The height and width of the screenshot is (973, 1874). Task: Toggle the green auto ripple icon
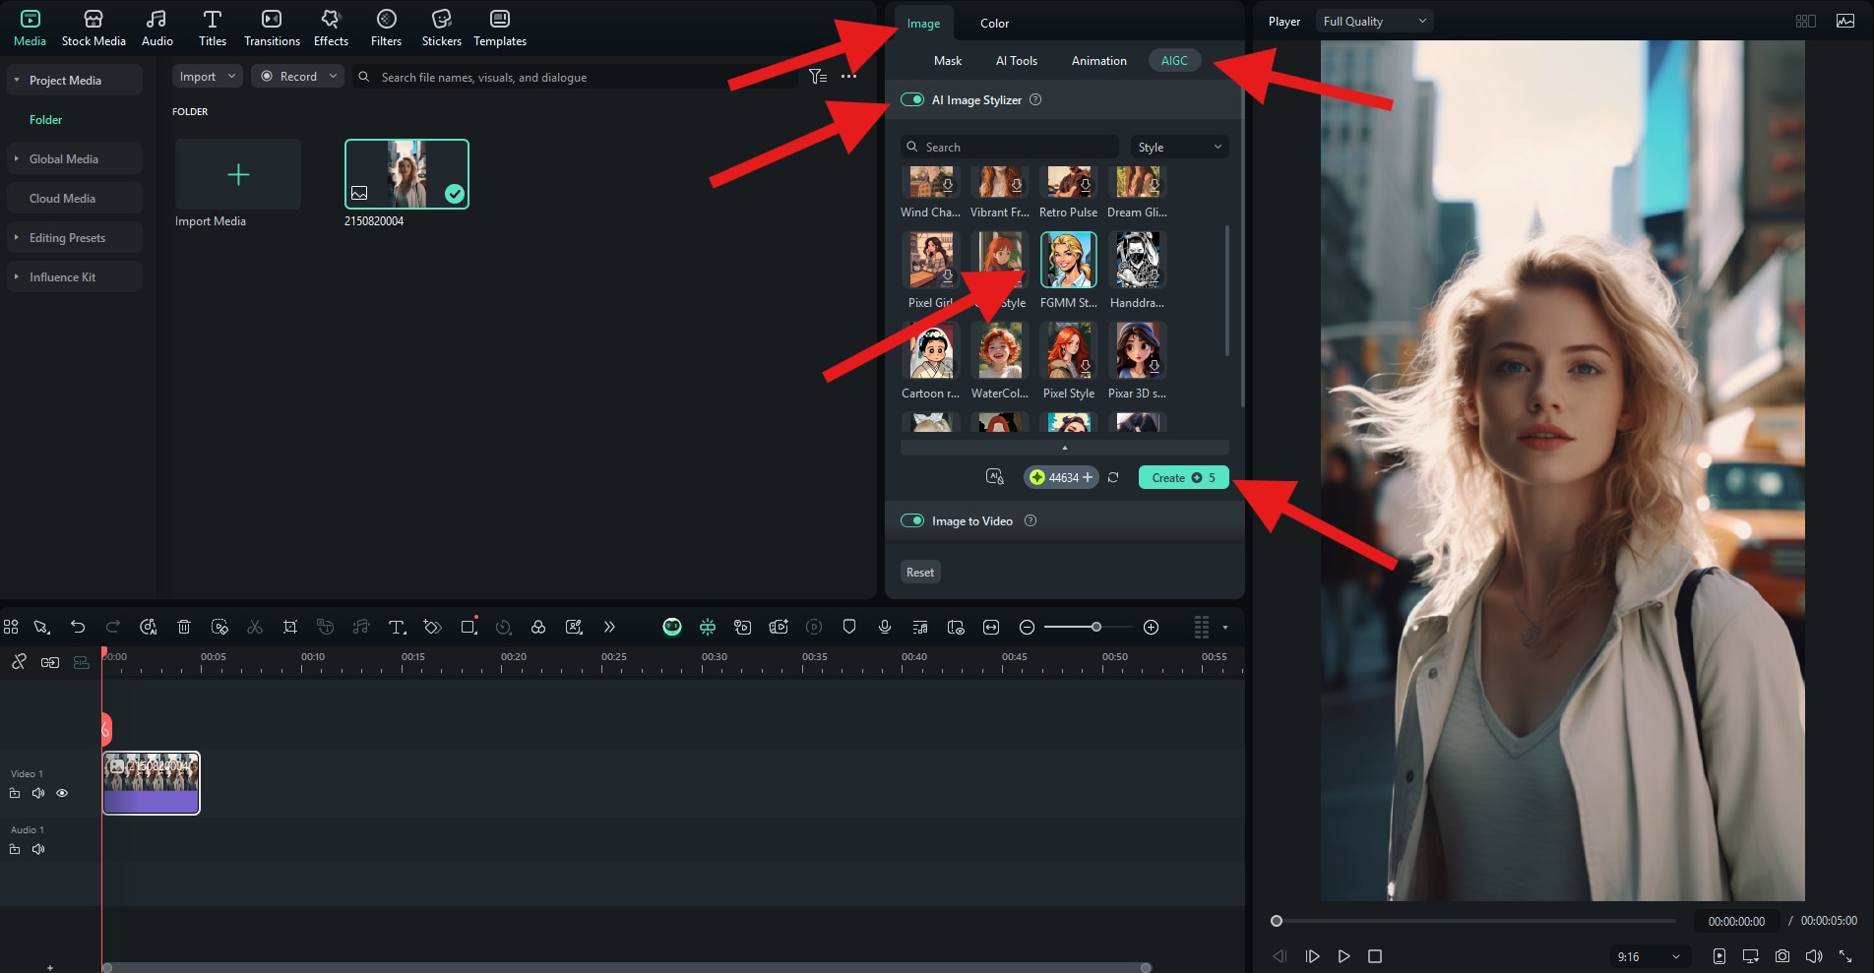pos(82,662)
